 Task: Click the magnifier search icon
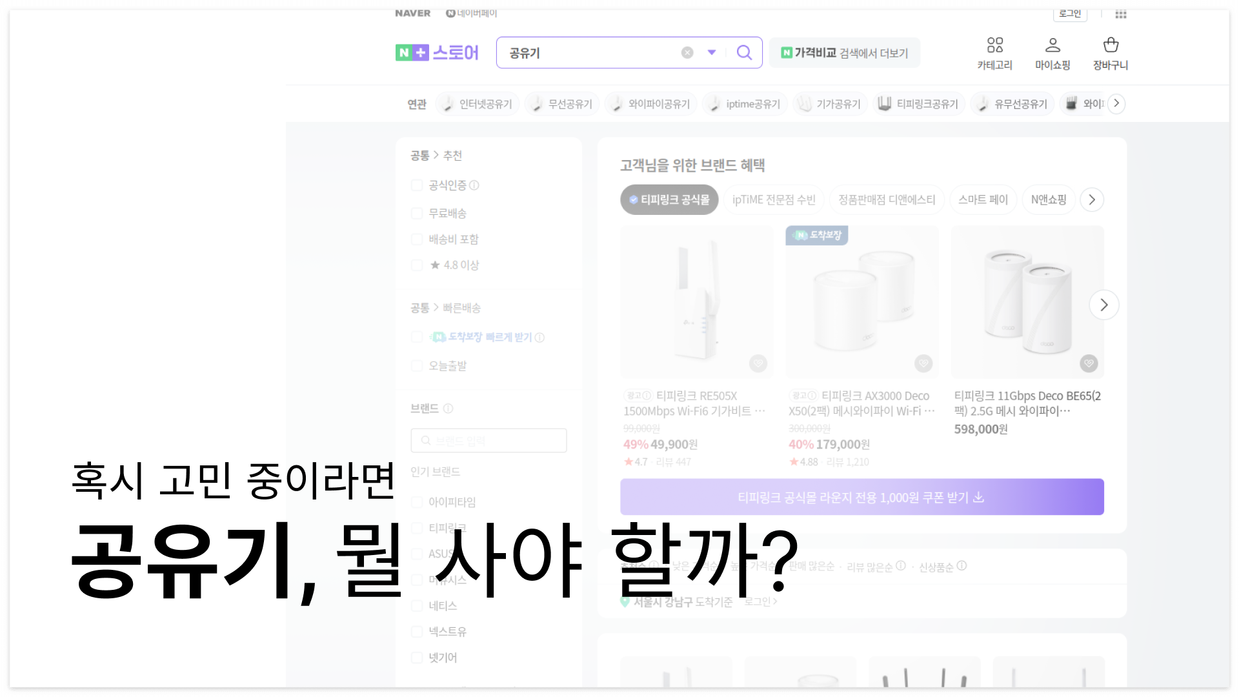point(744,53)
